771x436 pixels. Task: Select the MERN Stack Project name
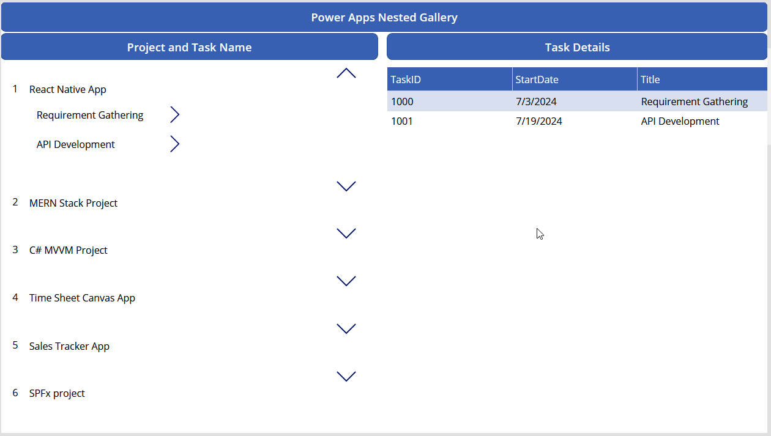(73, 203)
